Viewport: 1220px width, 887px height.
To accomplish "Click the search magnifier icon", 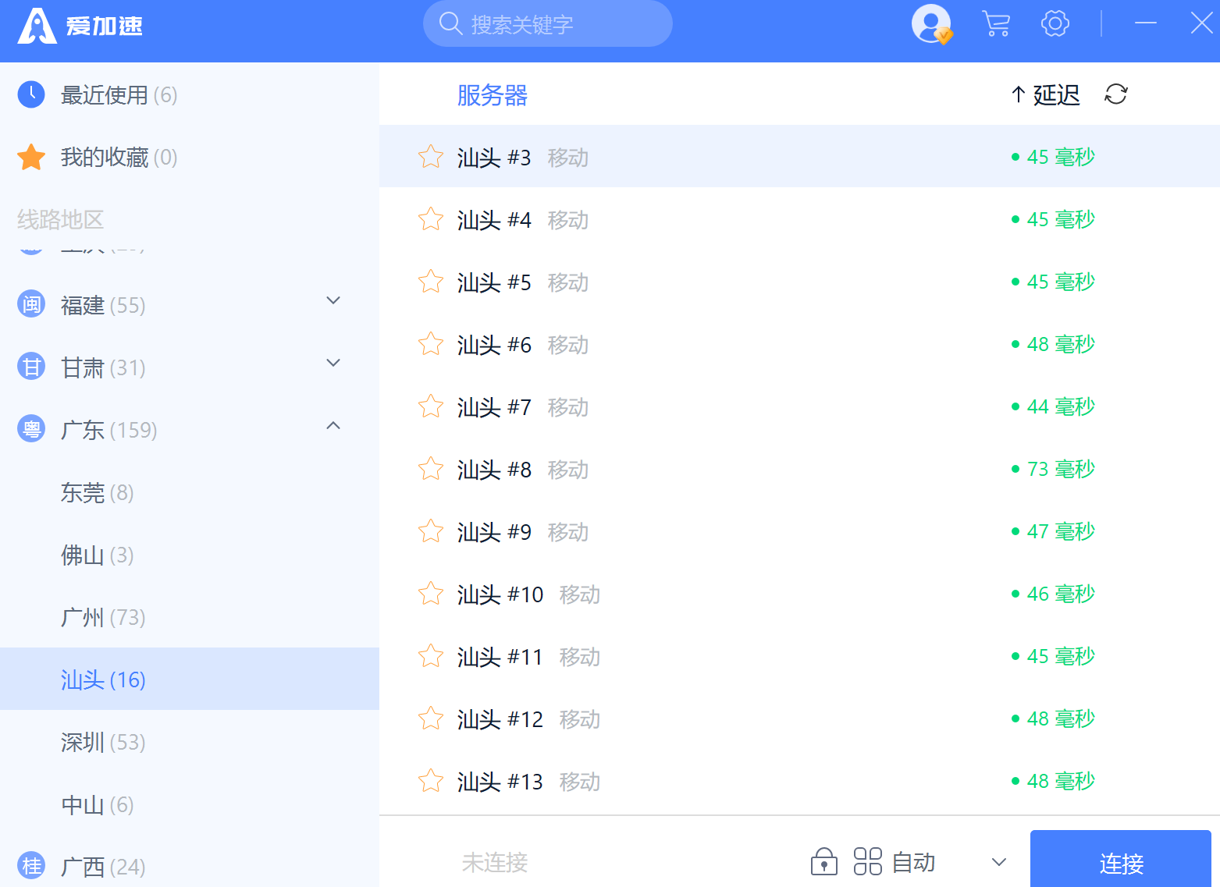I will point(450,23).
